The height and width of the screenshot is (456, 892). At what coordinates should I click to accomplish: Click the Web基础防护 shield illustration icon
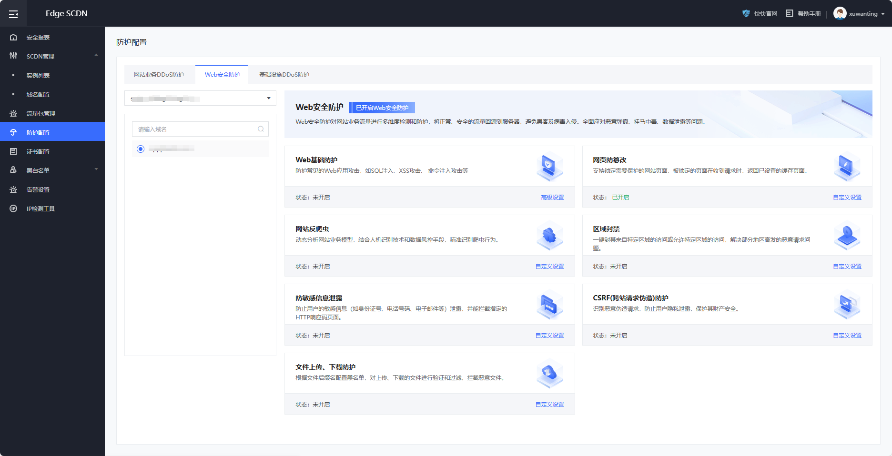click(x=549, y=167)
